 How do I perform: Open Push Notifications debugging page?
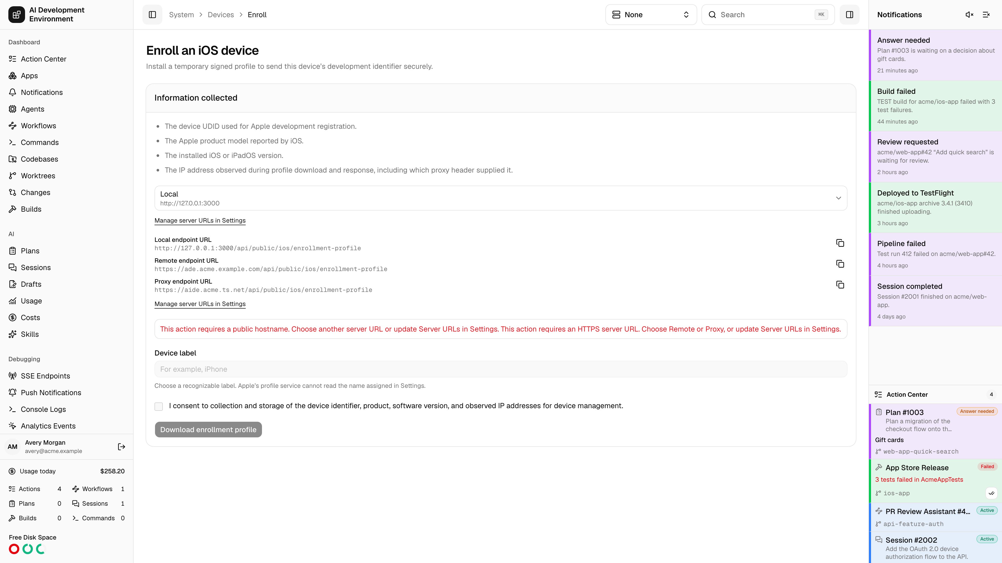[67, 393]
